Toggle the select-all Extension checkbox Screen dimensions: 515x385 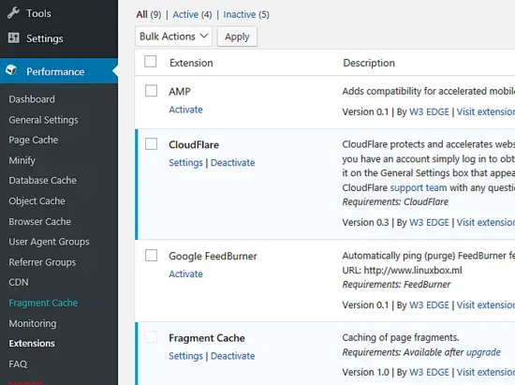pyautogui.click(x=151, y=62)
